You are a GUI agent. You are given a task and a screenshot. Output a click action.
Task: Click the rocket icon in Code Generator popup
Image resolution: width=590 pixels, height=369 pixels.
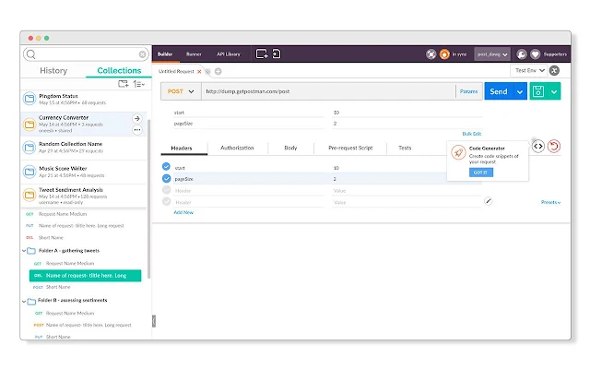coord(458,152)
